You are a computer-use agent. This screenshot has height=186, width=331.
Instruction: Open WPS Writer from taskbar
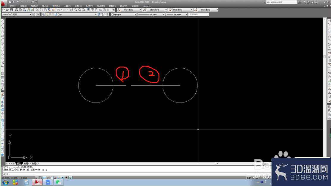48,182
